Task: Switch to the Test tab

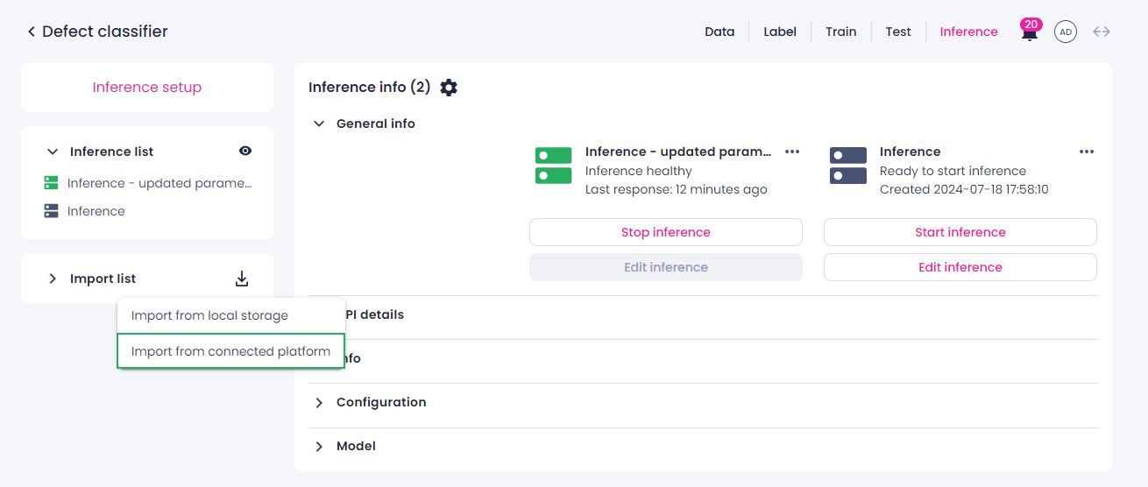Action: 898,32
